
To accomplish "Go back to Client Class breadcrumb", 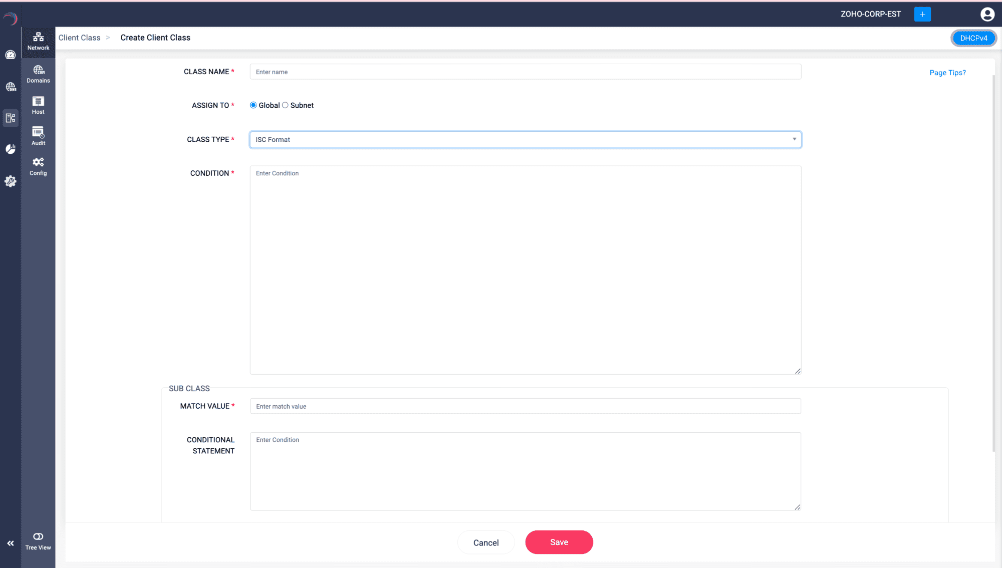I will click(x=79, y=38).
